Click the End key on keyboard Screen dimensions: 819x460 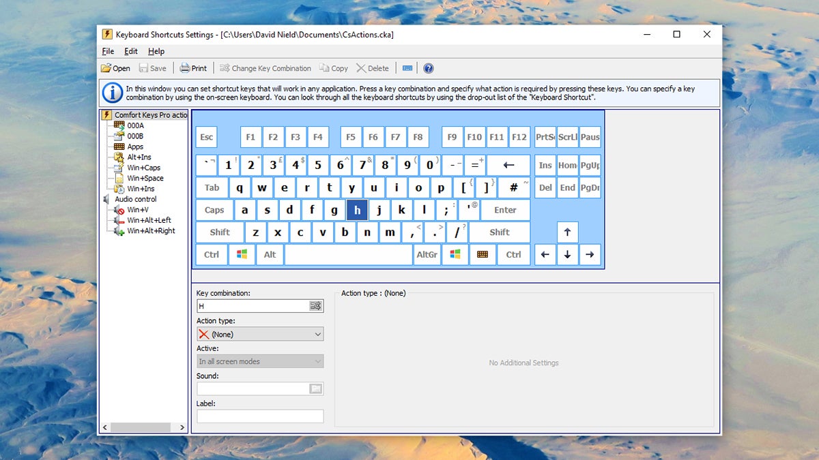(567, 187)
